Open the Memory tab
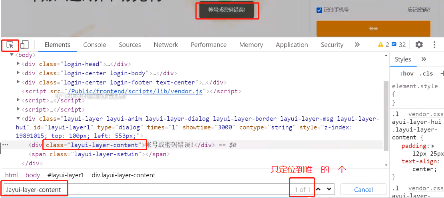Viewport: 444px width, 198px height. (x=251, y=45)
